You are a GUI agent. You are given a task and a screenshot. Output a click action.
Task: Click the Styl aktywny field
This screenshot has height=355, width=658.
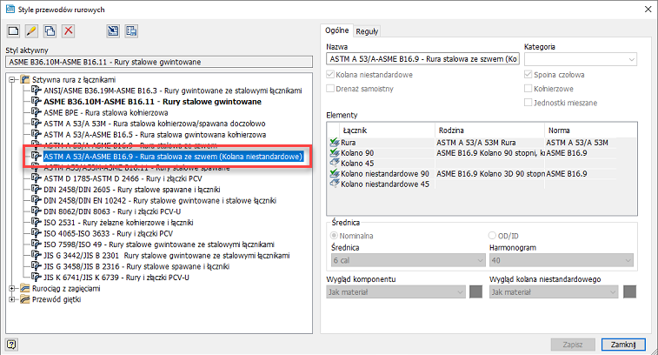pos(159,62)
